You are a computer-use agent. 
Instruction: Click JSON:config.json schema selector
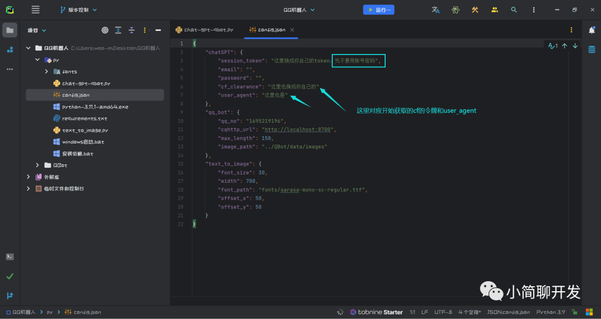pos(508,312)
